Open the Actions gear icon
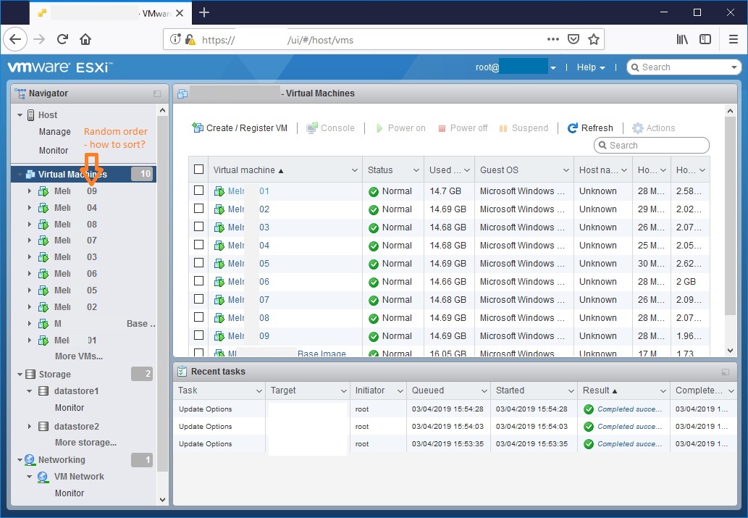 pos(638,128)
